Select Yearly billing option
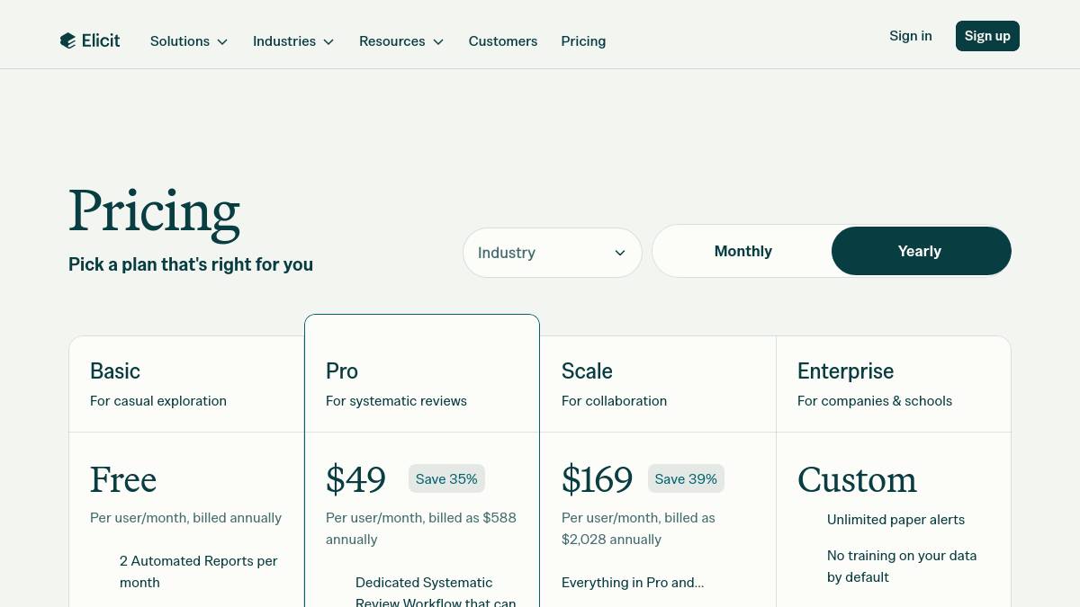Viewport: 1080px width, 607px height. [920, 251]
